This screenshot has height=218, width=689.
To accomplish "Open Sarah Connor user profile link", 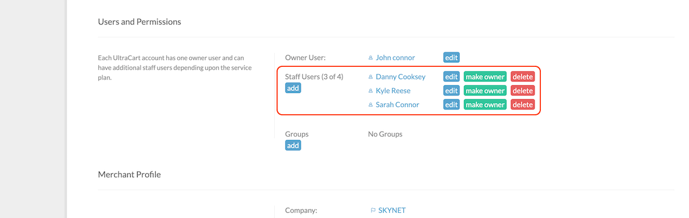I will click(x=397, y=105).
